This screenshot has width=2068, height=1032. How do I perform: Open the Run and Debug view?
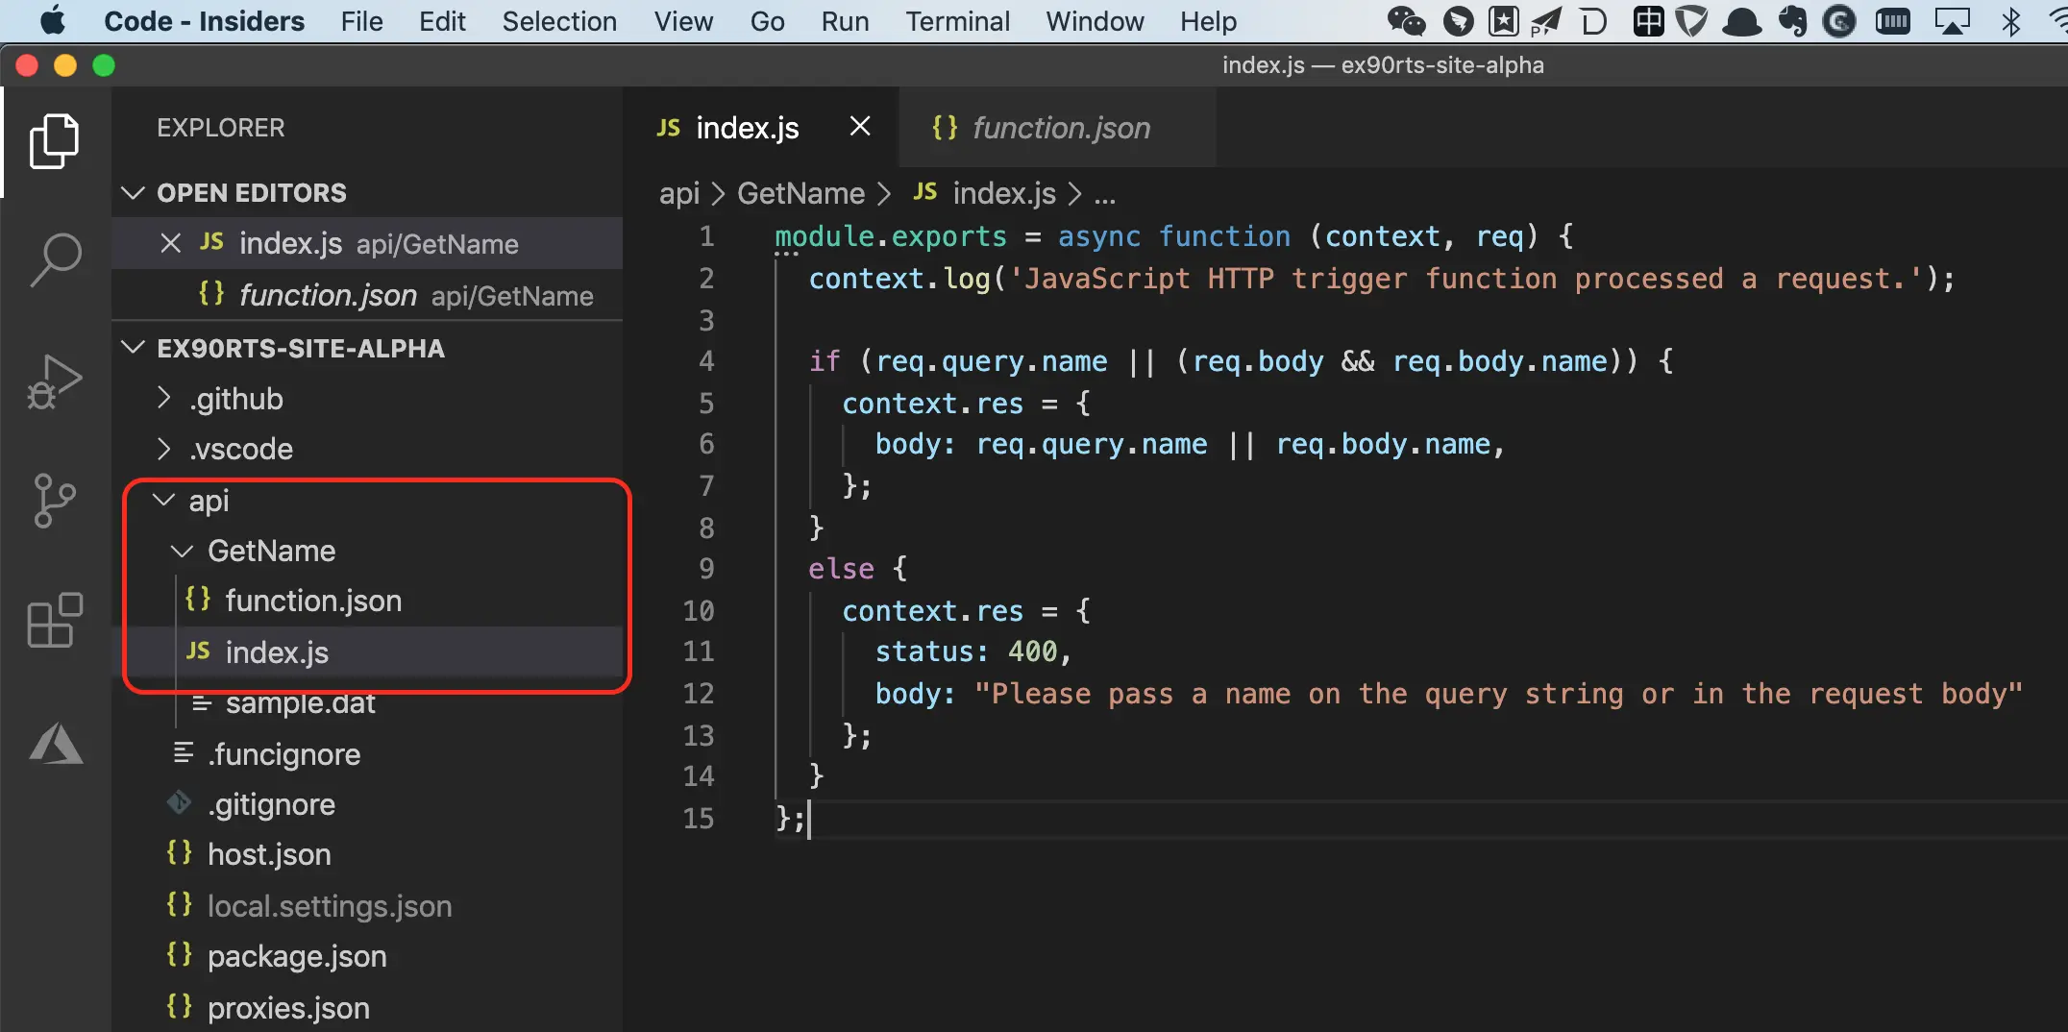pos(55,381)
